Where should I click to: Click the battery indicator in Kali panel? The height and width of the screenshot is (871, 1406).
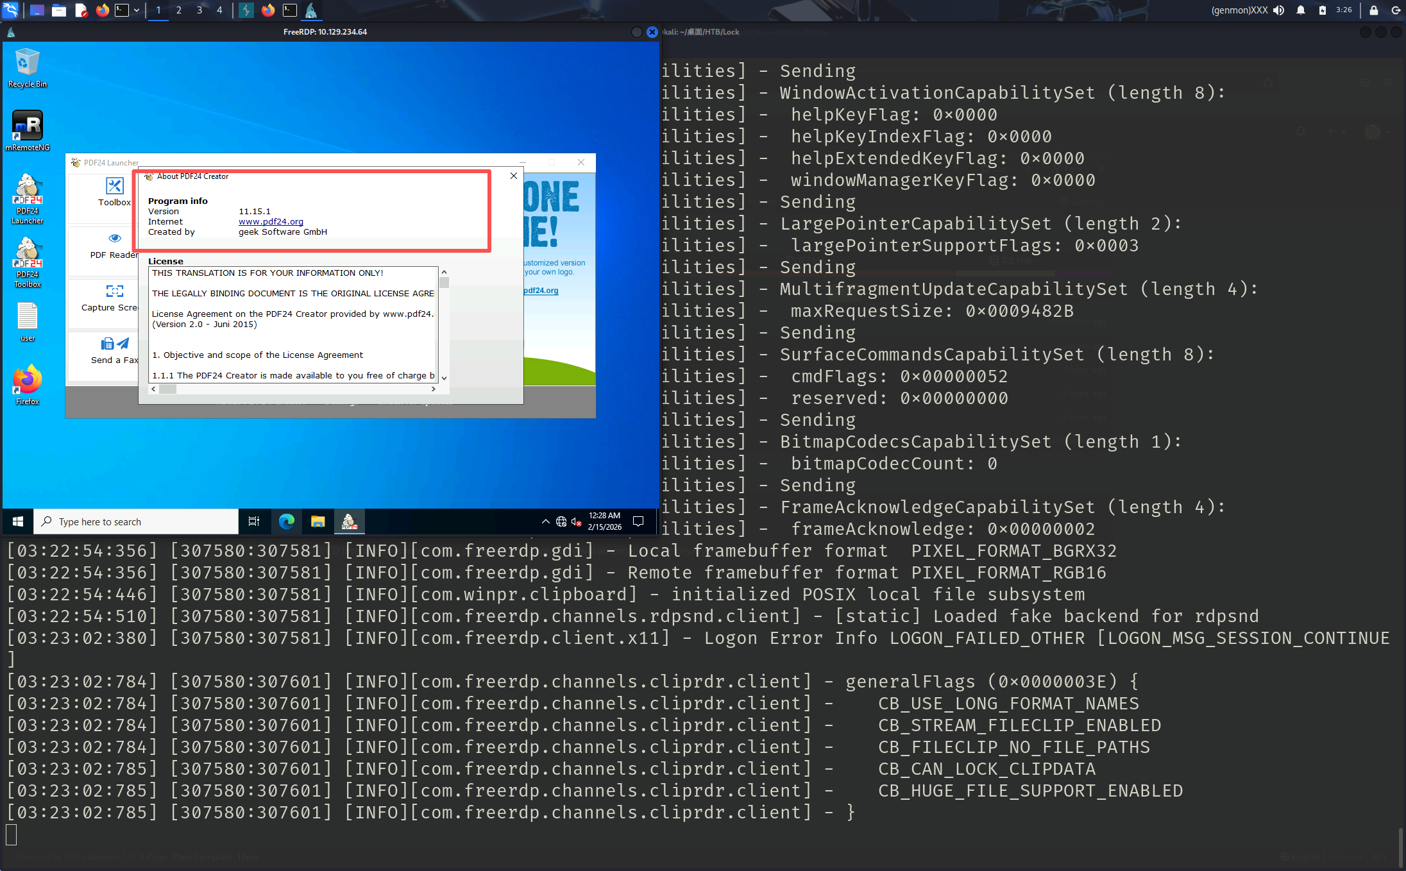[1323, 10]
